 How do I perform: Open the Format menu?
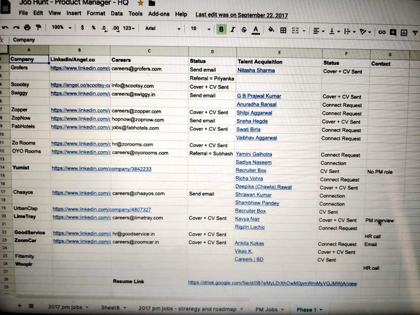(96, 14)
